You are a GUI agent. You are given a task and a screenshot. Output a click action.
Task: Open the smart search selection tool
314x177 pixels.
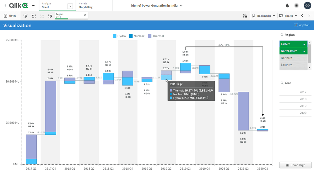[x=25, y=16]
